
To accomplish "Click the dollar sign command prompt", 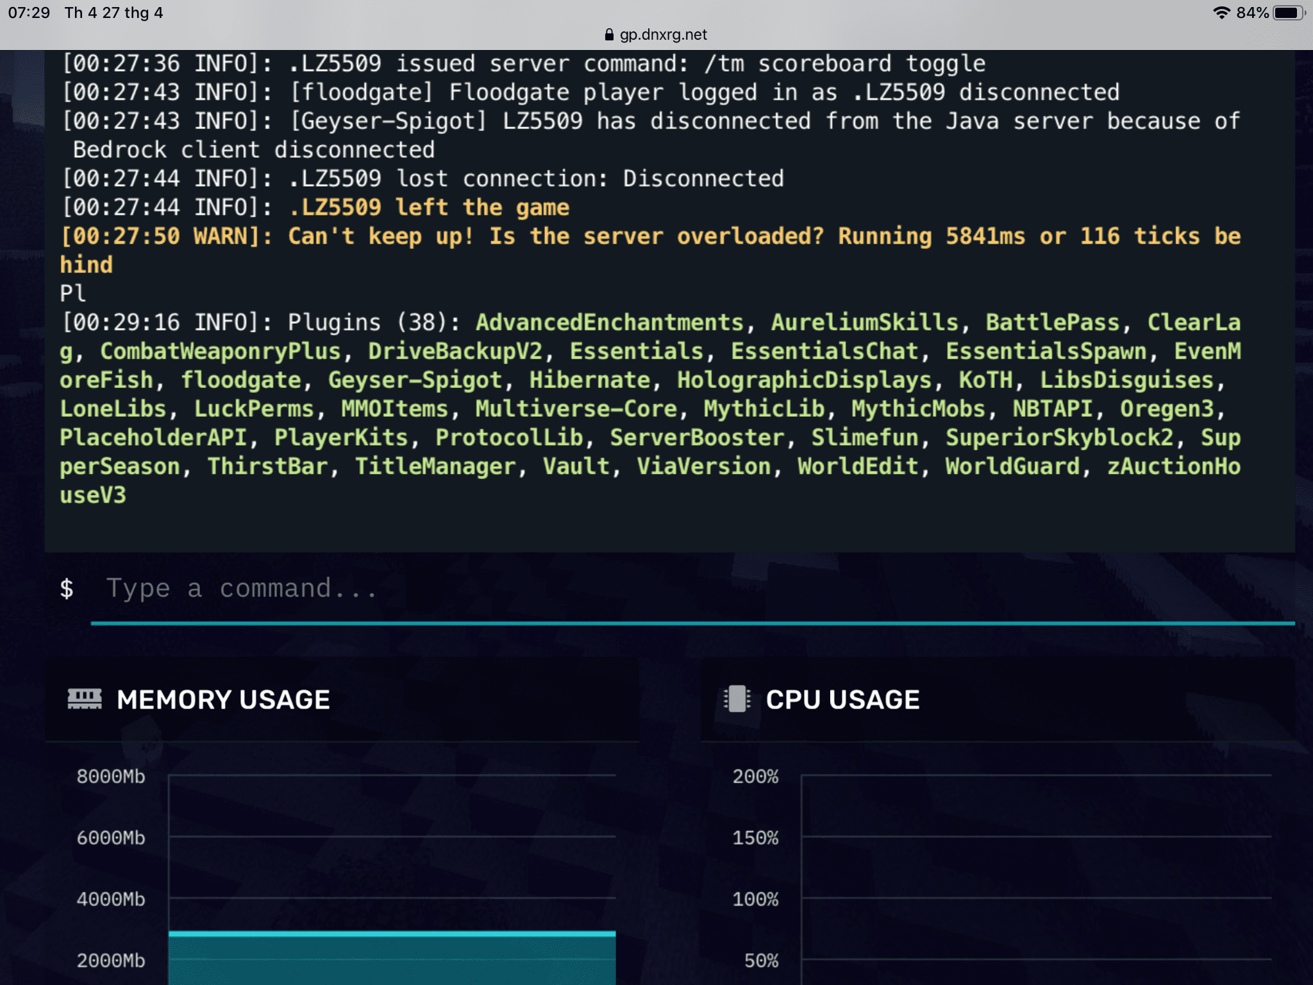I will click(x=67, y=589).
